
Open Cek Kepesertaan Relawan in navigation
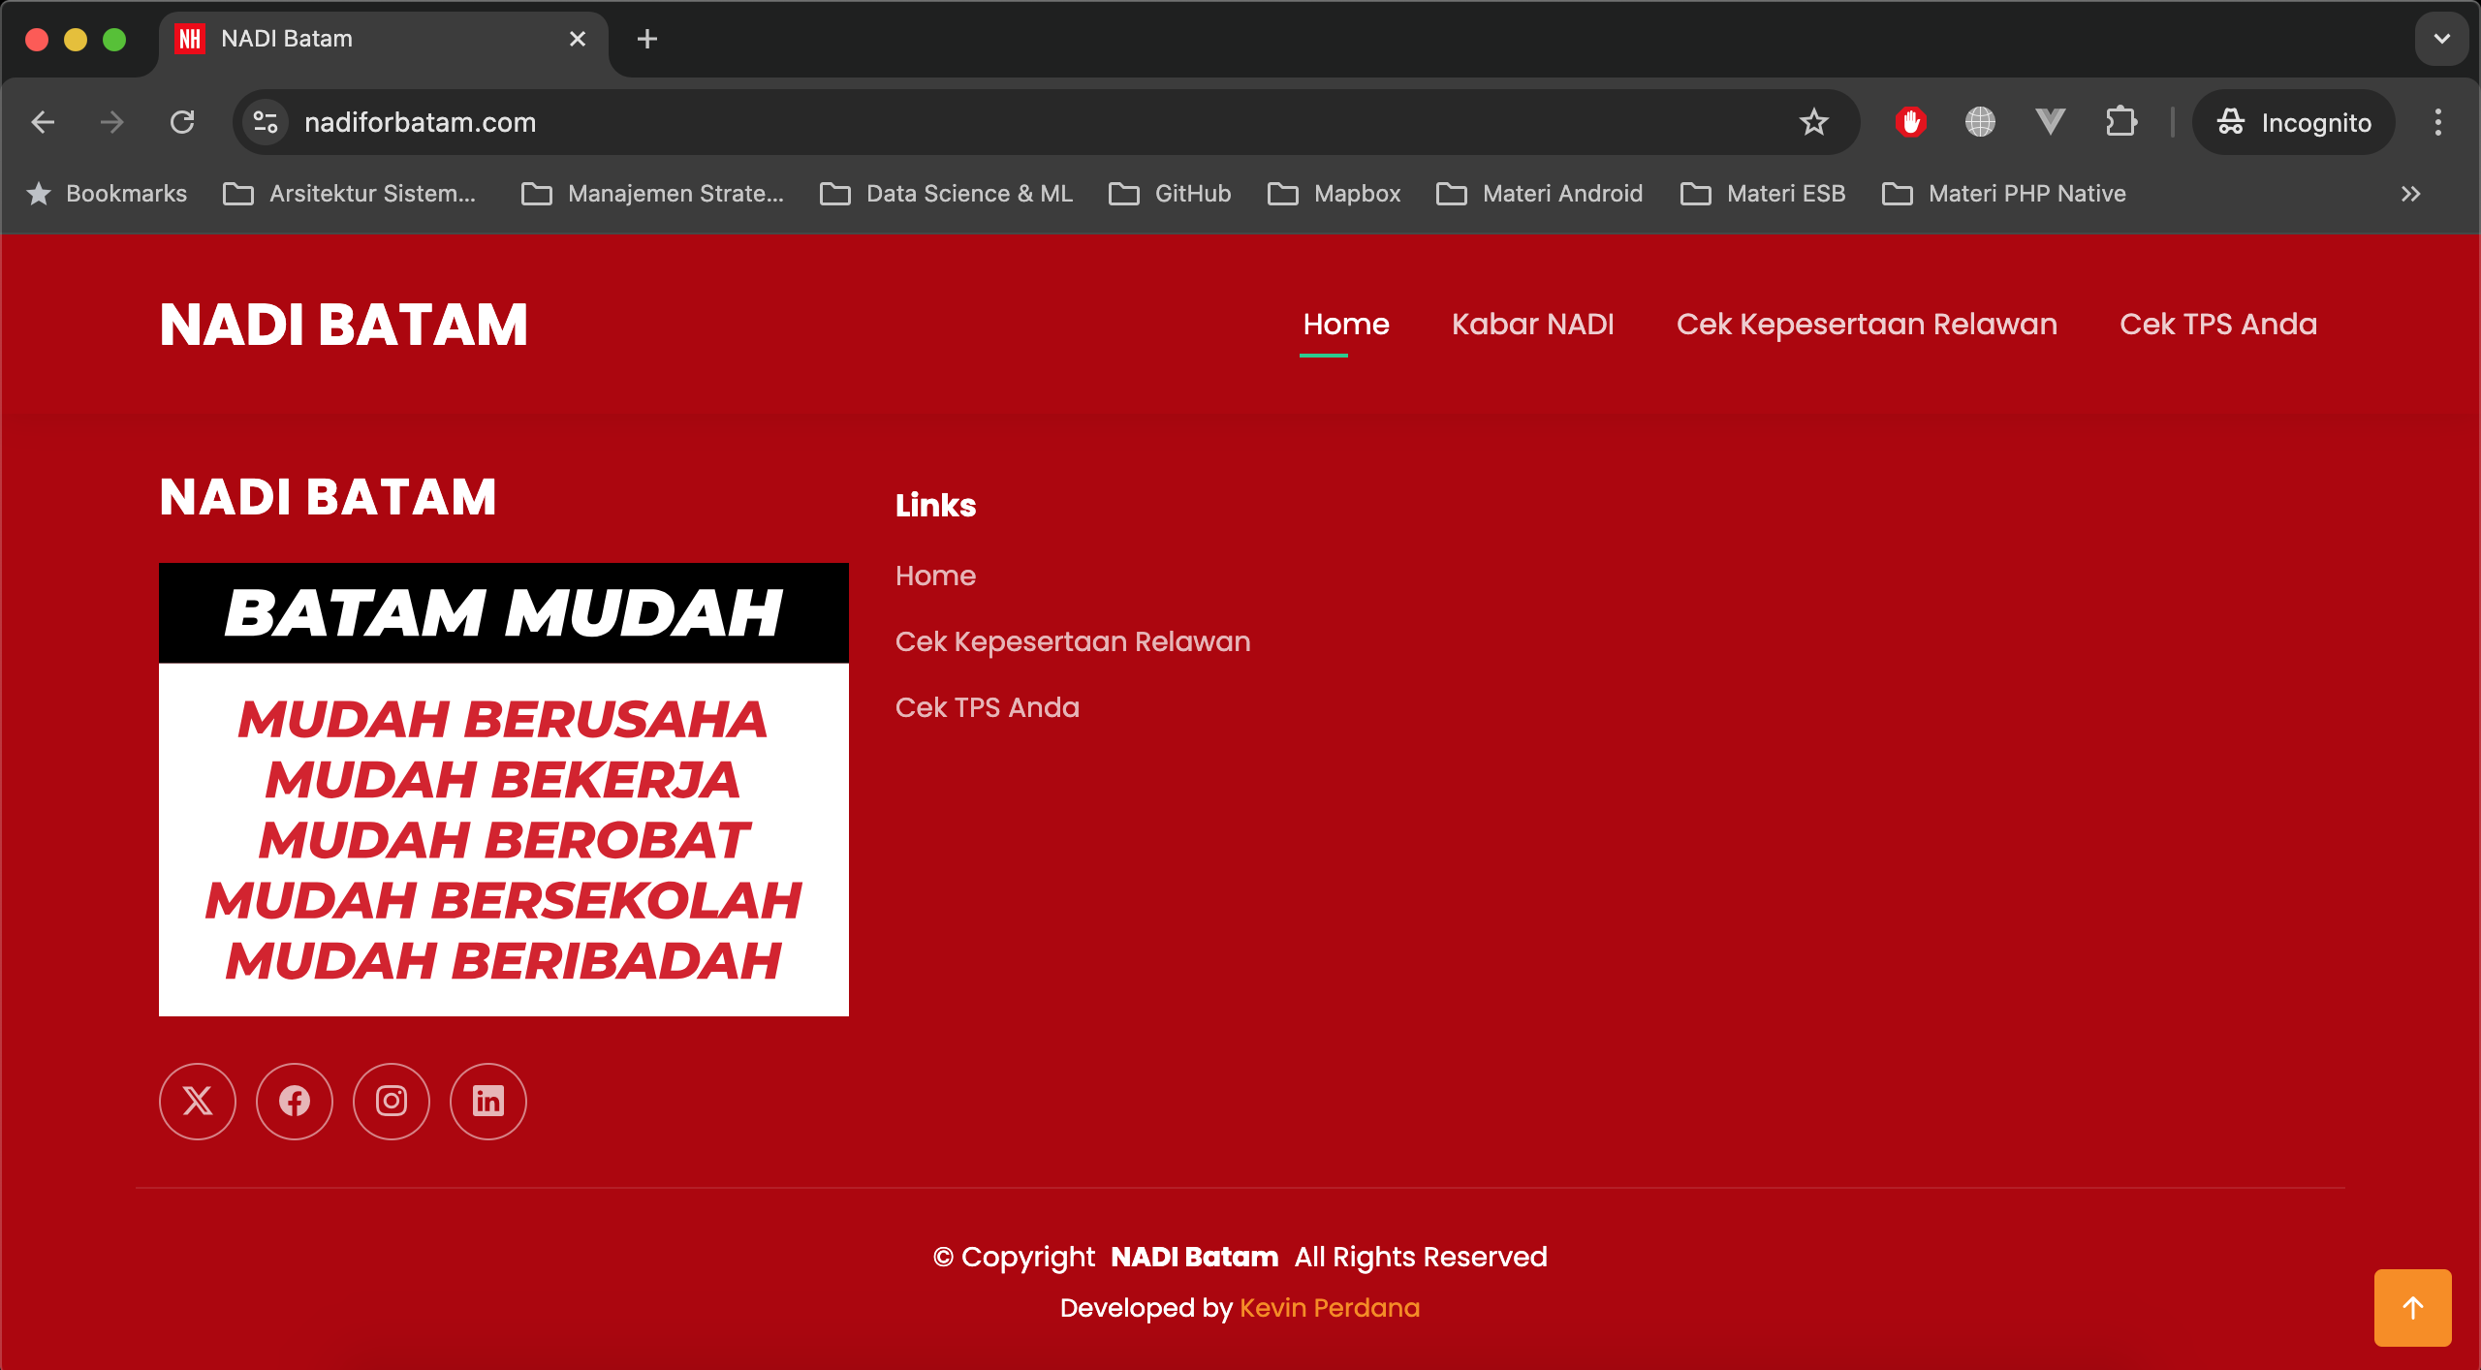(x=1867, y=324)
